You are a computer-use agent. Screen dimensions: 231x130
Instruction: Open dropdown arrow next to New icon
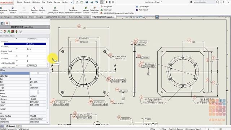point(79,2)
